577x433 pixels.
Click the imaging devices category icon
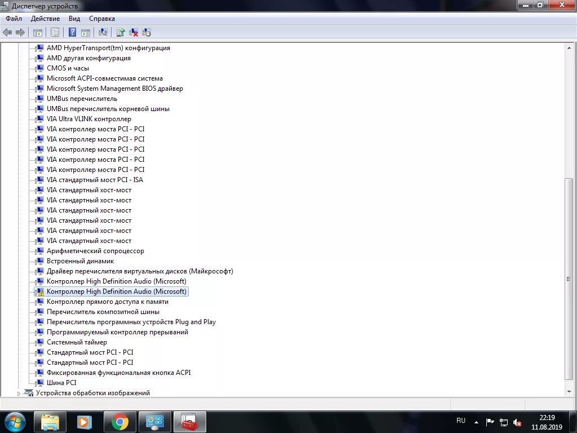tap(28, 393)
